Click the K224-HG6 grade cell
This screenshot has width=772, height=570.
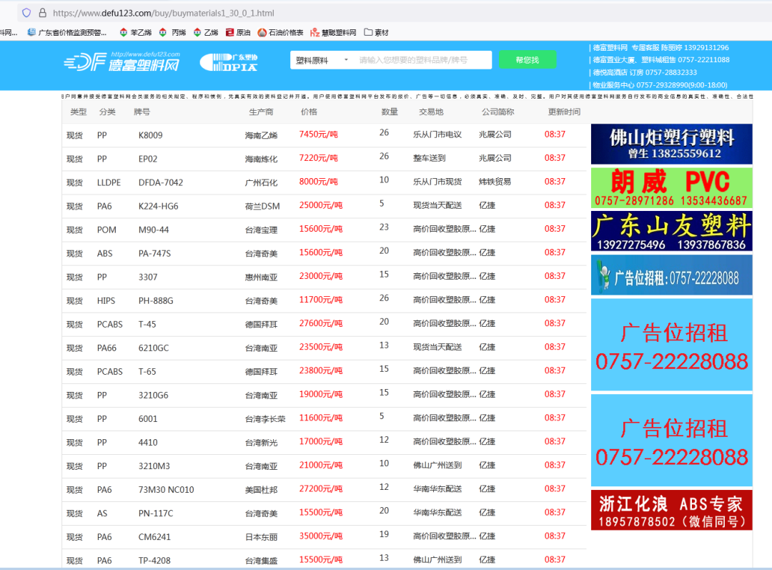pyautogui.click(x=159, y=207)
